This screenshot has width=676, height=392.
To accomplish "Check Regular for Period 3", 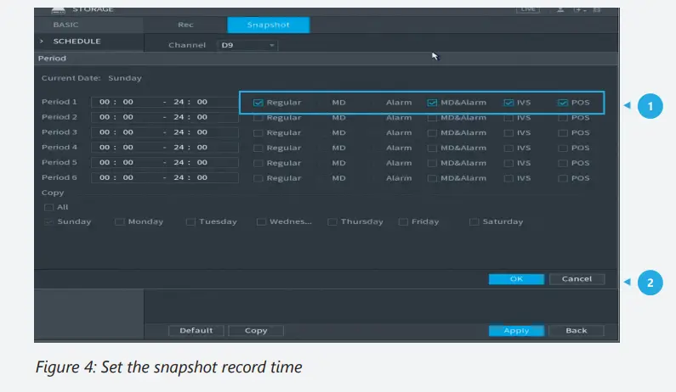I will pyautogui.click(x=258, y=133).
